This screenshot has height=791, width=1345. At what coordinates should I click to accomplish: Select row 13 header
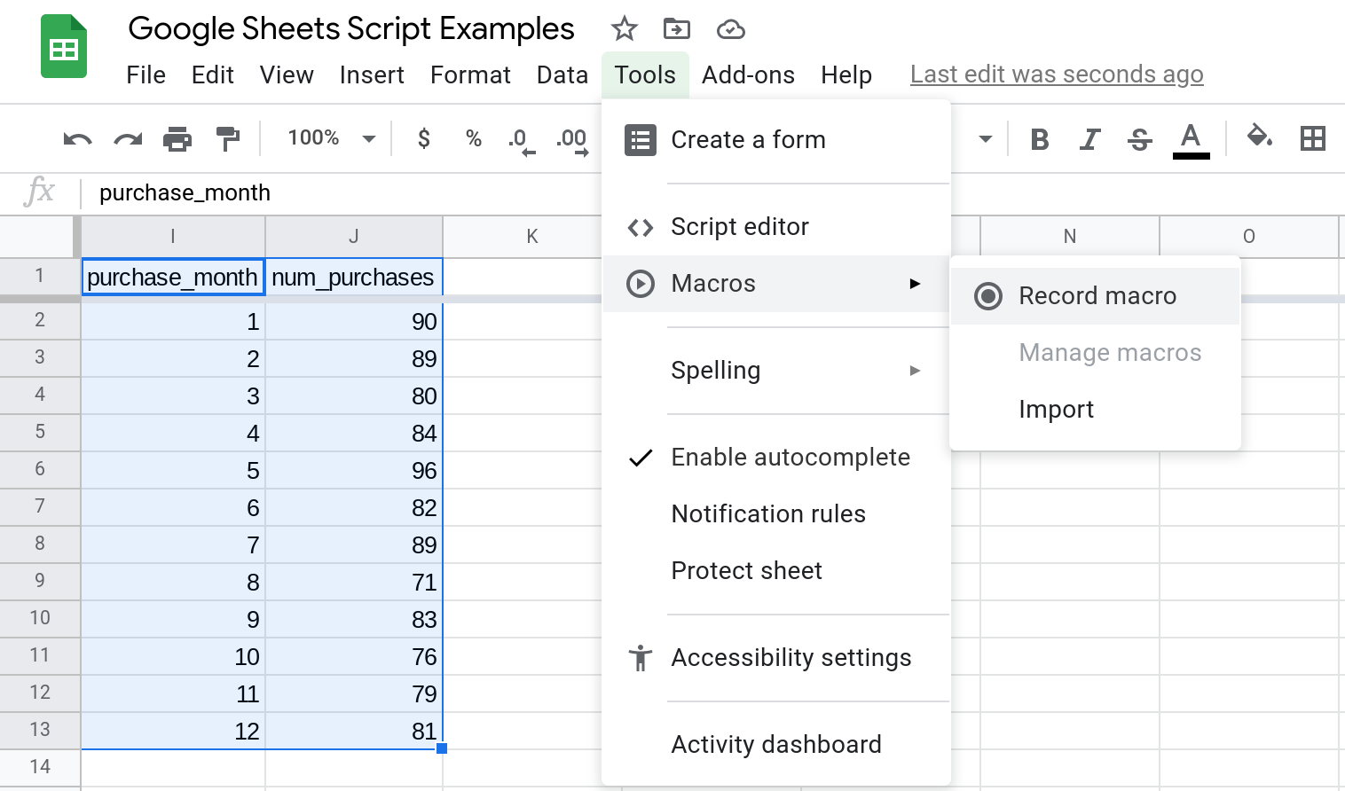40,730
